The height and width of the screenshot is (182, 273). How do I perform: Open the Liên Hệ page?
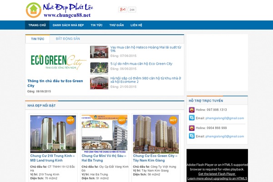136,25
